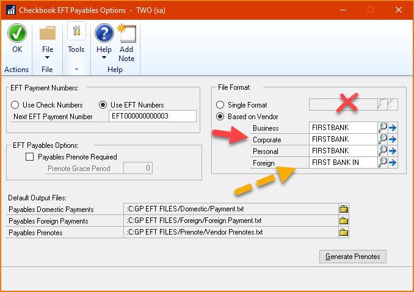Click the Add Note icon
Screen dimensions: 414x292
pyautogui.click(x=127, y=33)
